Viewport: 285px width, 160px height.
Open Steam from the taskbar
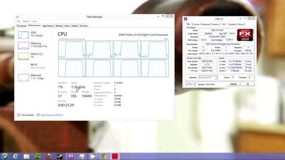[x=60, y=156]
